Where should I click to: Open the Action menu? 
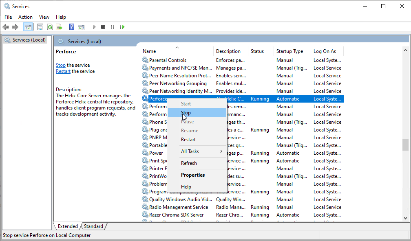coord(25,17)
